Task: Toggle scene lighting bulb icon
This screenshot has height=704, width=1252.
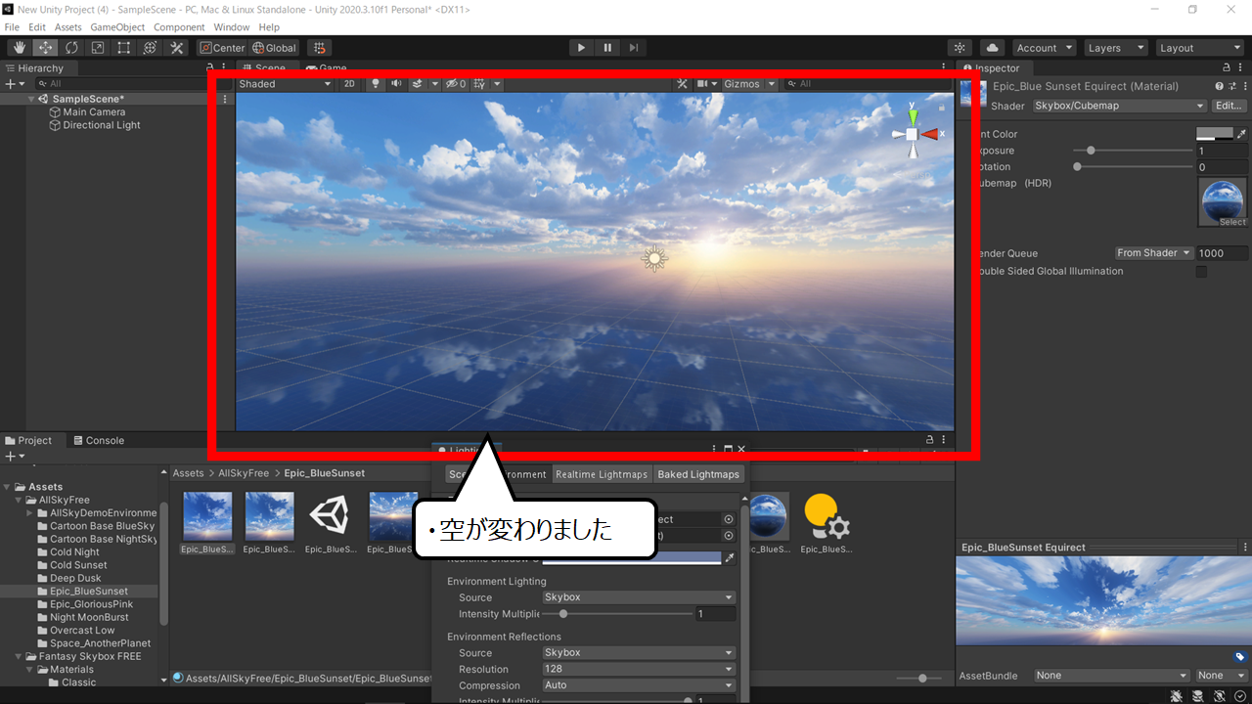Action: [x=375, y=84]
